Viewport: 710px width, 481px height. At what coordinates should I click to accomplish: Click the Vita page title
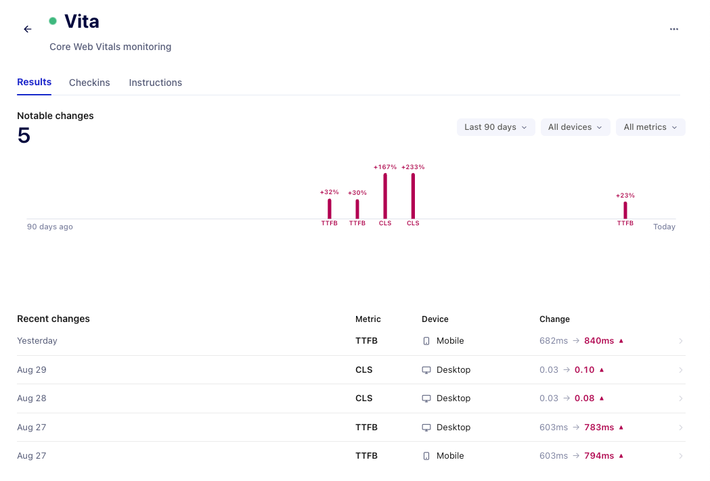[81, 21]
